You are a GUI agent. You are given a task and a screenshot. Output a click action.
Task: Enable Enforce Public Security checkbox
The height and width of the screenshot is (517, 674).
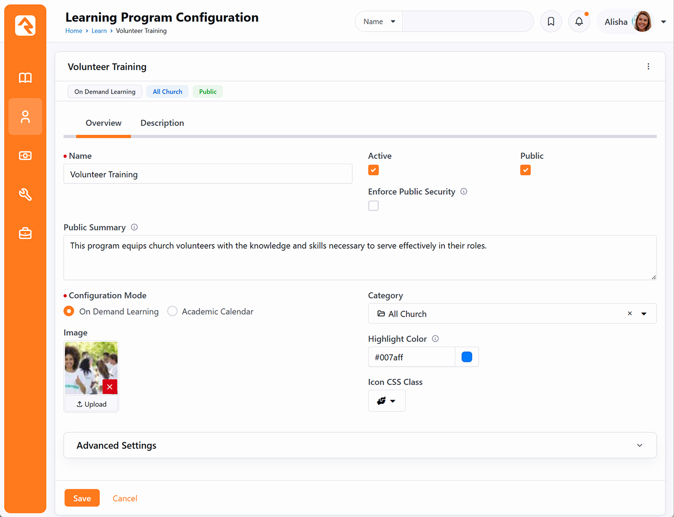[373, 206]
